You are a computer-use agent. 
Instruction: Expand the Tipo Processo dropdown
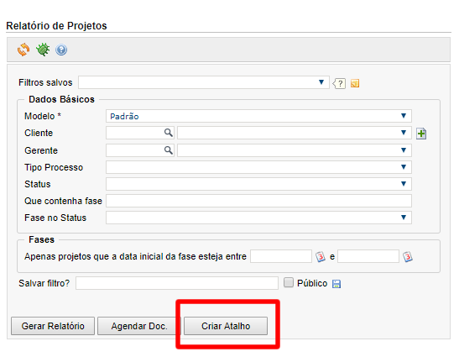[258, 167]
